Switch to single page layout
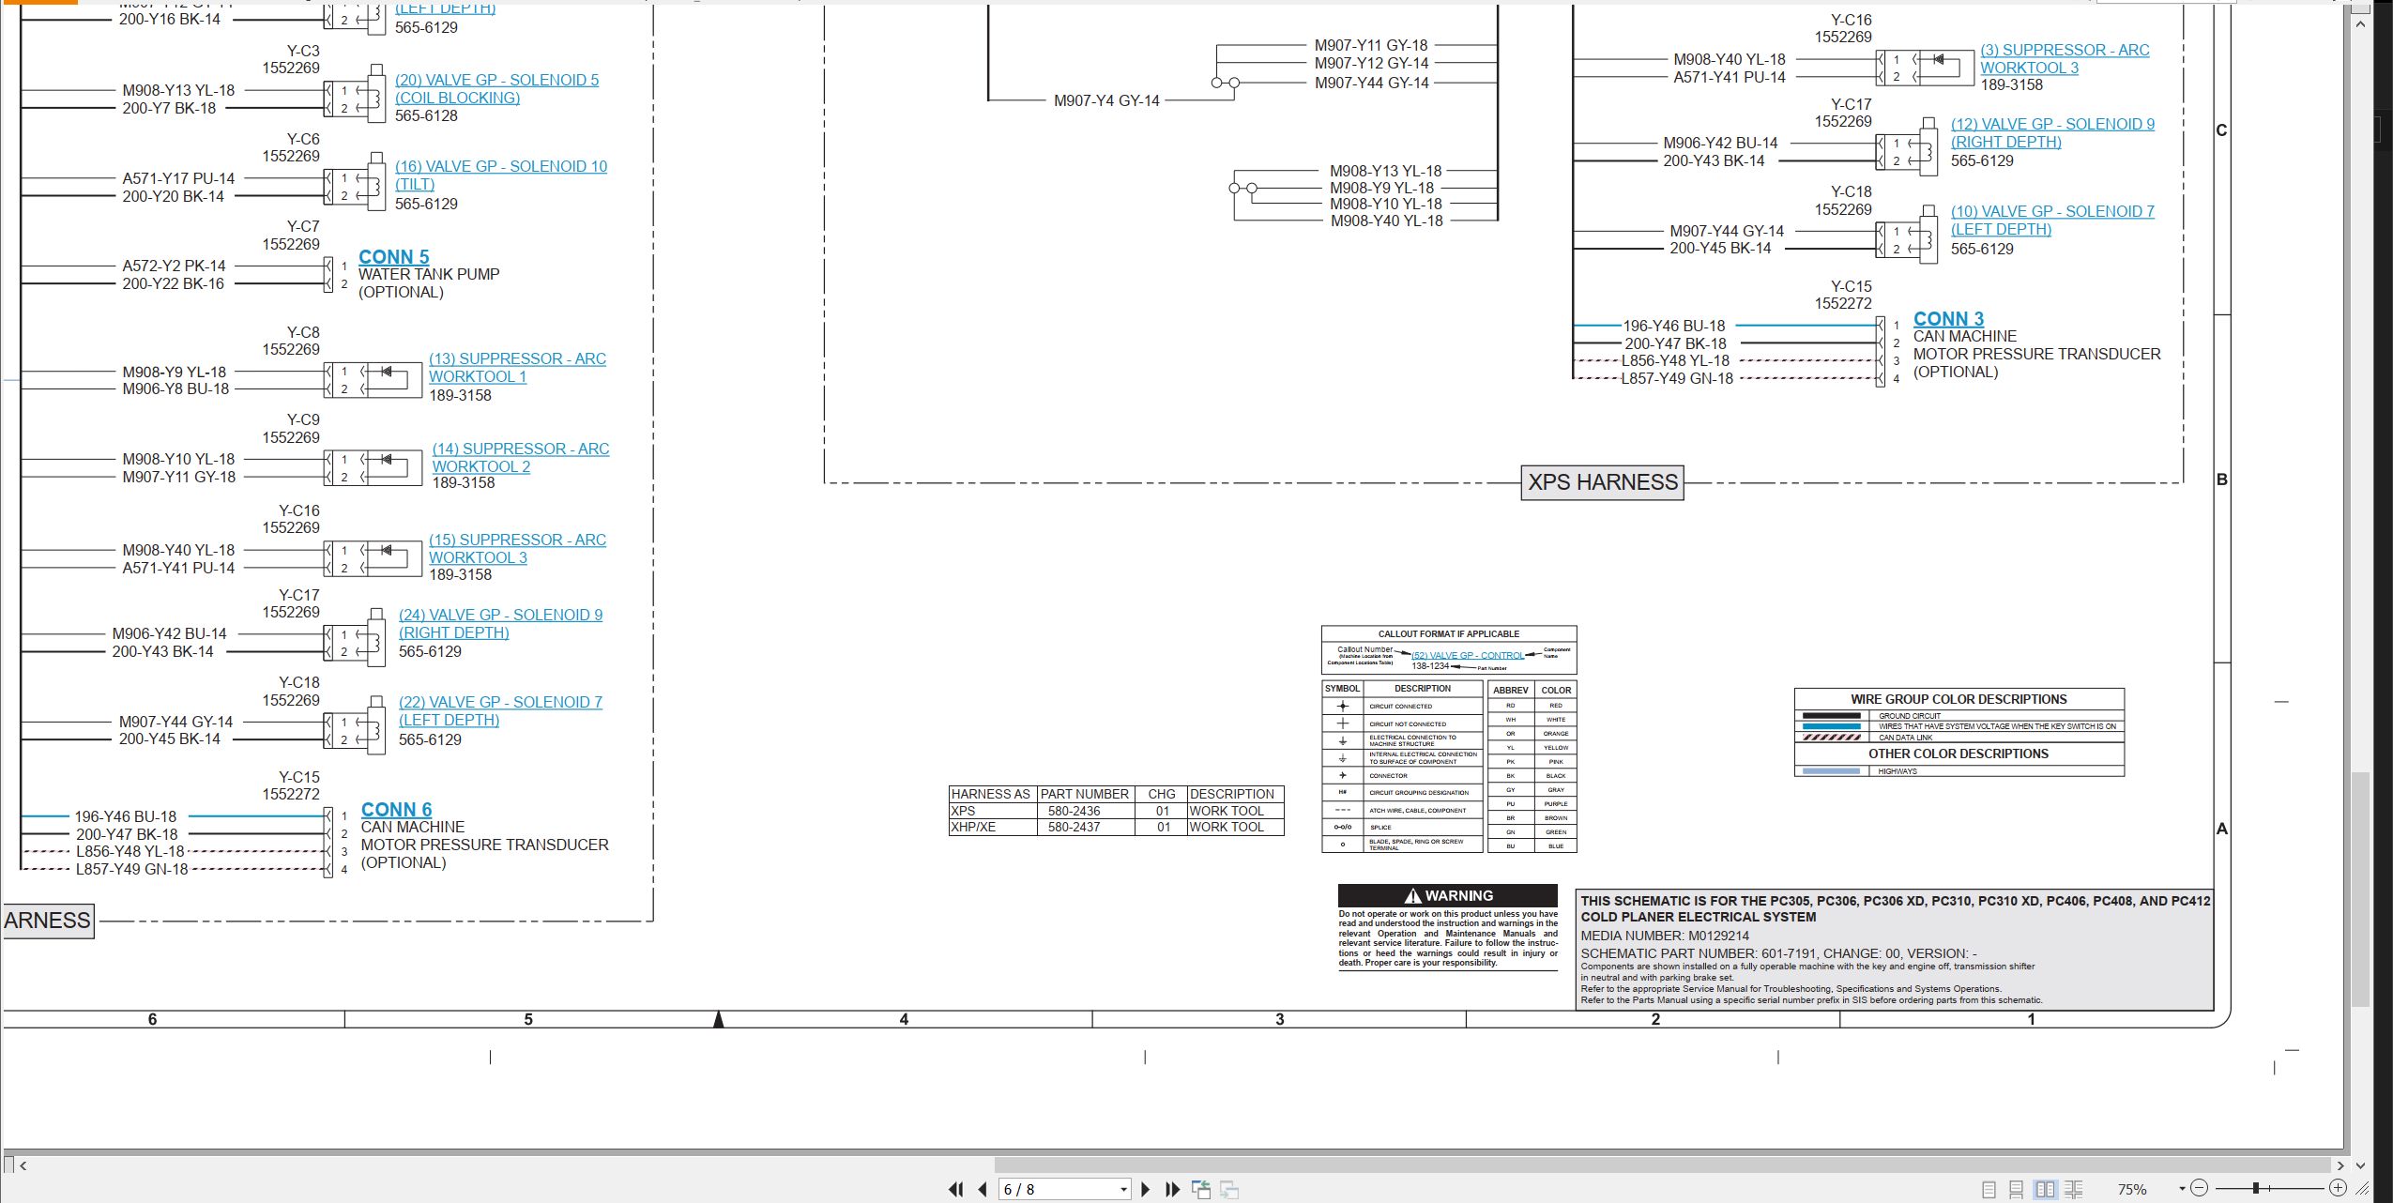2393x1203 pixels. point(1989,1189)
